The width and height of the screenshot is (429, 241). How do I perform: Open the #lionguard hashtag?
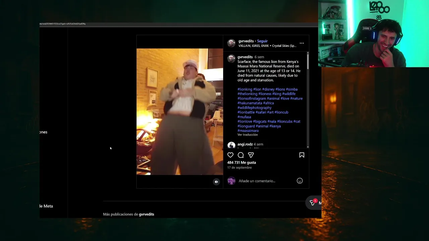246,126
